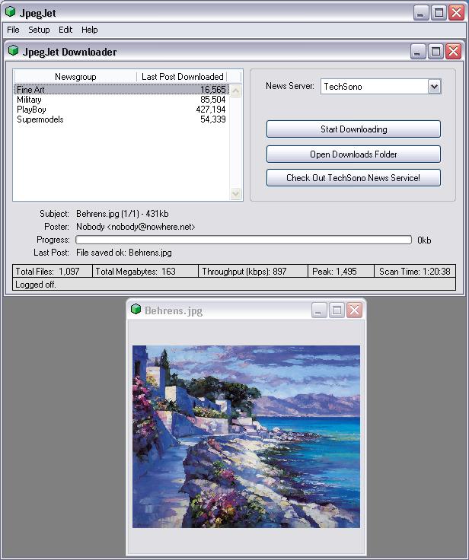The height and width of the screenshot is (560, 469).
Task: Click the Last Post Downloaded column header
Action: click(182, 76)
